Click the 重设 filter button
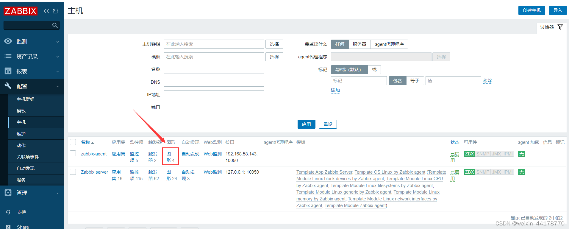 328,124
